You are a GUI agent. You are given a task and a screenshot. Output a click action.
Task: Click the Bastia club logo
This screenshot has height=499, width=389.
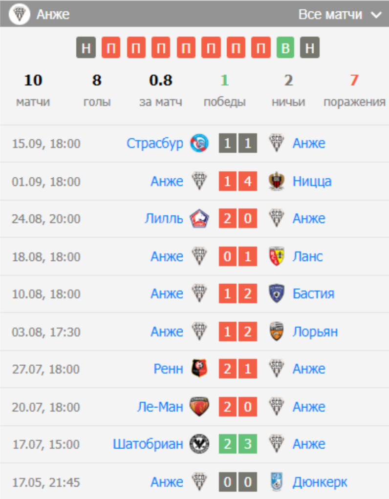(277, 293)
